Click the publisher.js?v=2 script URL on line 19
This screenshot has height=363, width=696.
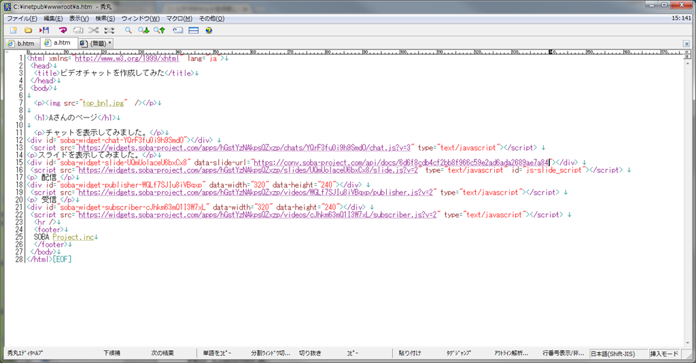256,193
